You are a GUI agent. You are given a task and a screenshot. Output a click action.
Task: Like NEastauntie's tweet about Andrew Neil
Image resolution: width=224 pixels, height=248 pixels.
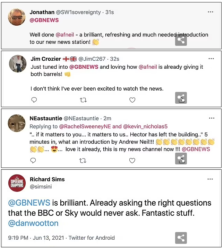(x=132, y=161)
